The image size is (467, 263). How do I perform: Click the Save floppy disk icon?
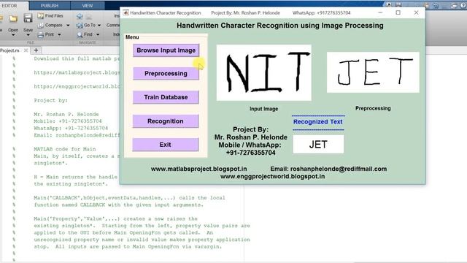click(28, 18)
